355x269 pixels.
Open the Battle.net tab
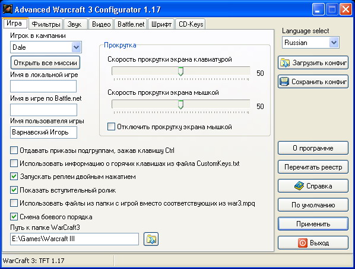(131, 24)
